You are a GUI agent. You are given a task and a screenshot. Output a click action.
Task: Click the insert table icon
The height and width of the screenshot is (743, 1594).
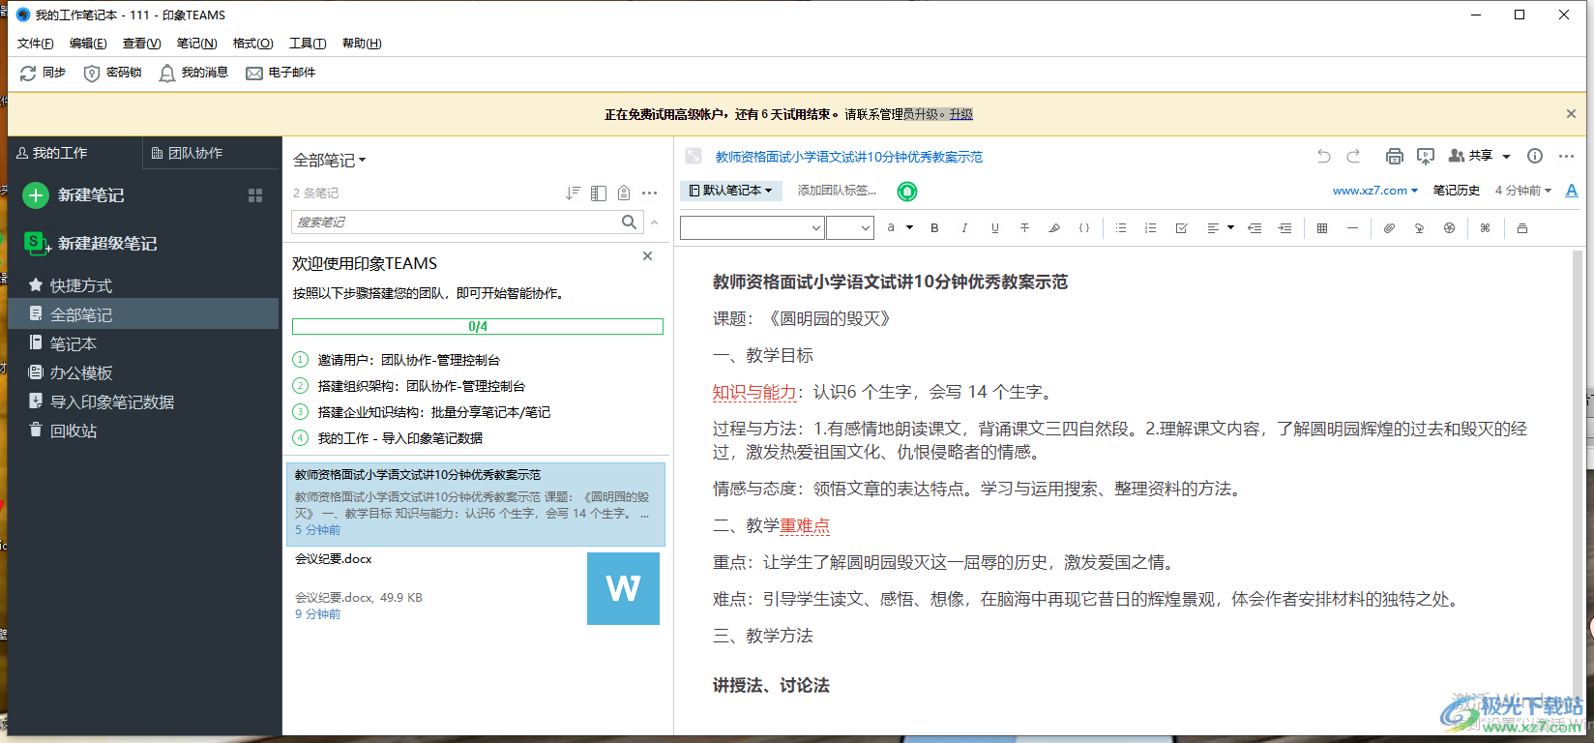[x=1322, y=228]
